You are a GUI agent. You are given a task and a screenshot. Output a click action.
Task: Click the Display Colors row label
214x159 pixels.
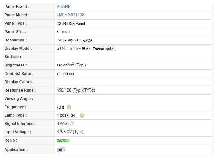[19, 82]
